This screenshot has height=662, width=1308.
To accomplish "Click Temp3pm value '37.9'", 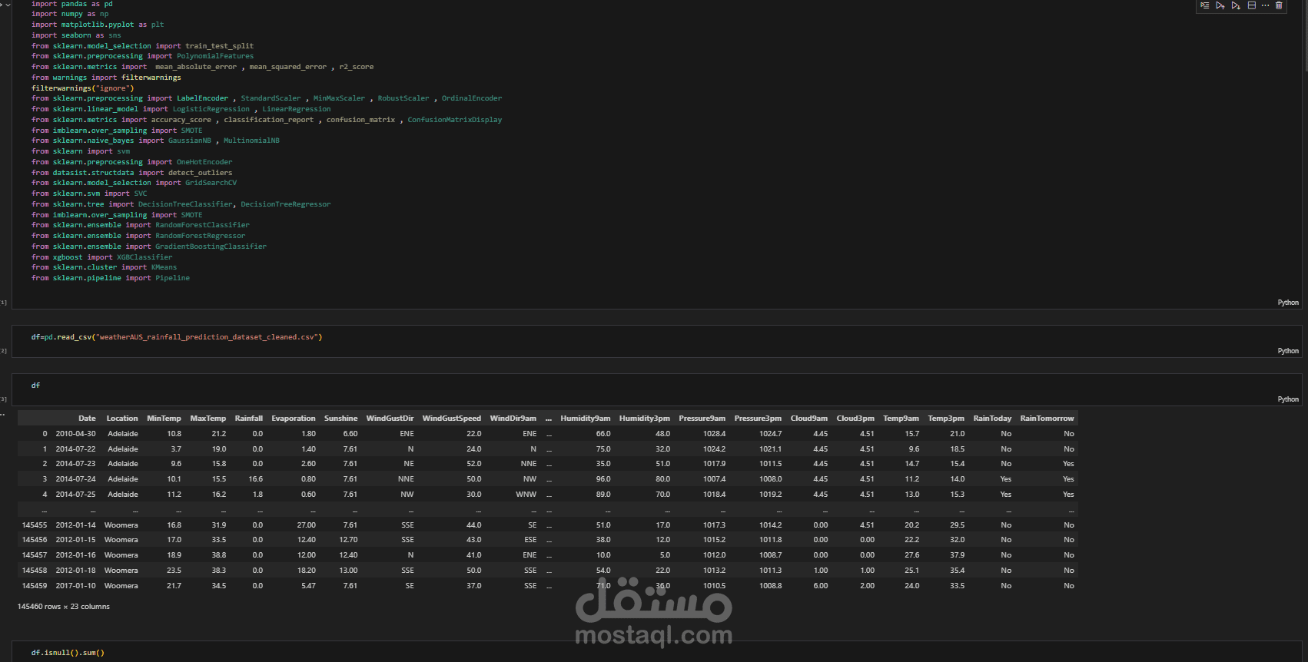I will [958, 555].
